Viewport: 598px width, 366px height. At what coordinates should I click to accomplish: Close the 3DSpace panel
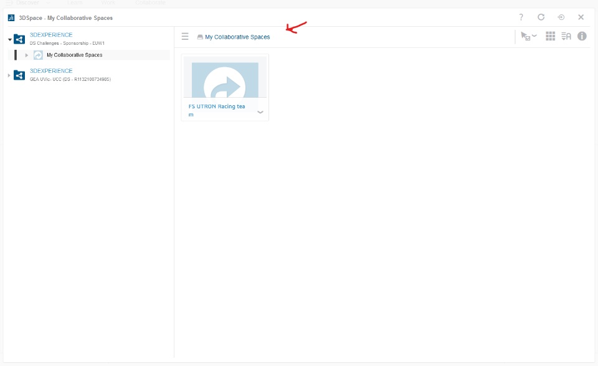coord(581,17)
